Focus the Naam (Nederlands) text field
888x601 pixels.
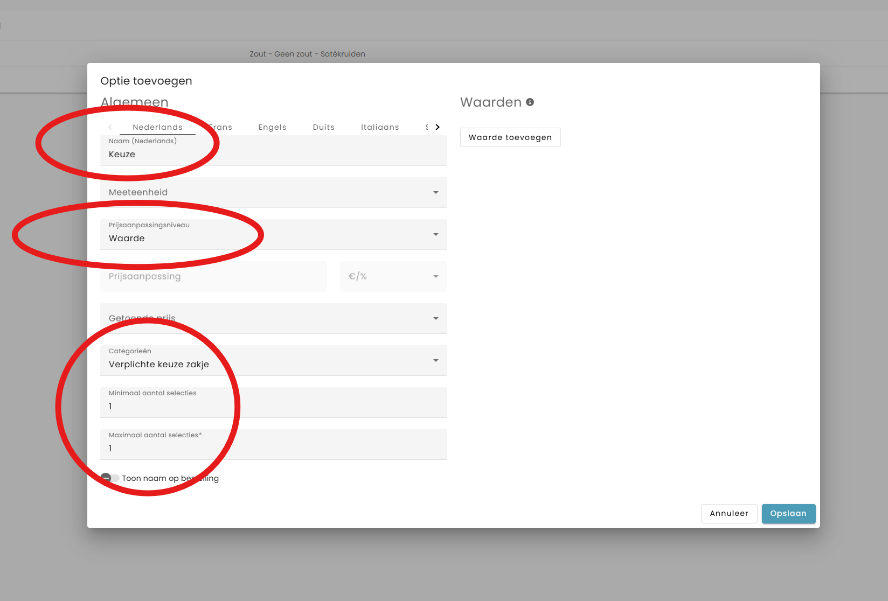click(273, 154)
